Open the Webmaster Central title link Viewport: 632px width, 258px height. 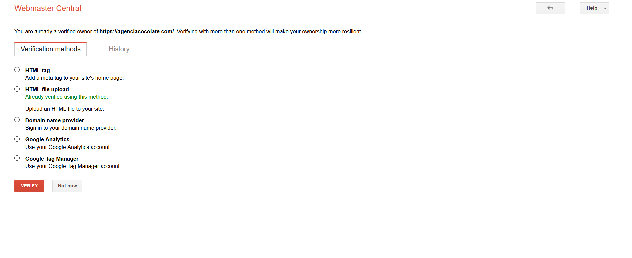click(x=48, y=8)
